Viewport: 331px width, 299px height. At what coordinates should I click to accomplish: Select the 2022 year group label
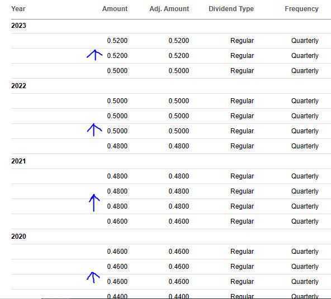click(x=18, y=86)
